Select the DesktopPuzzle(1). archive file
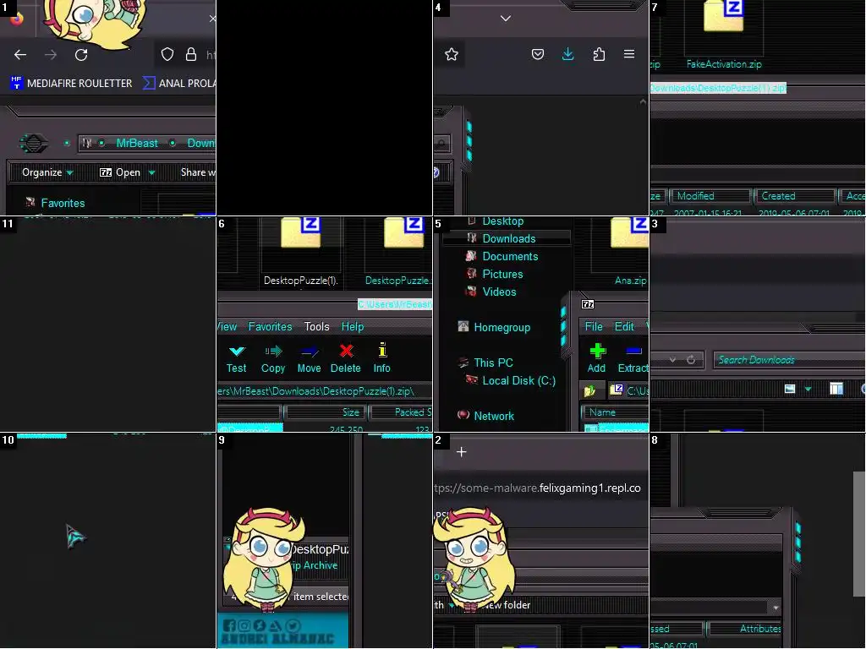 (300, 252)
